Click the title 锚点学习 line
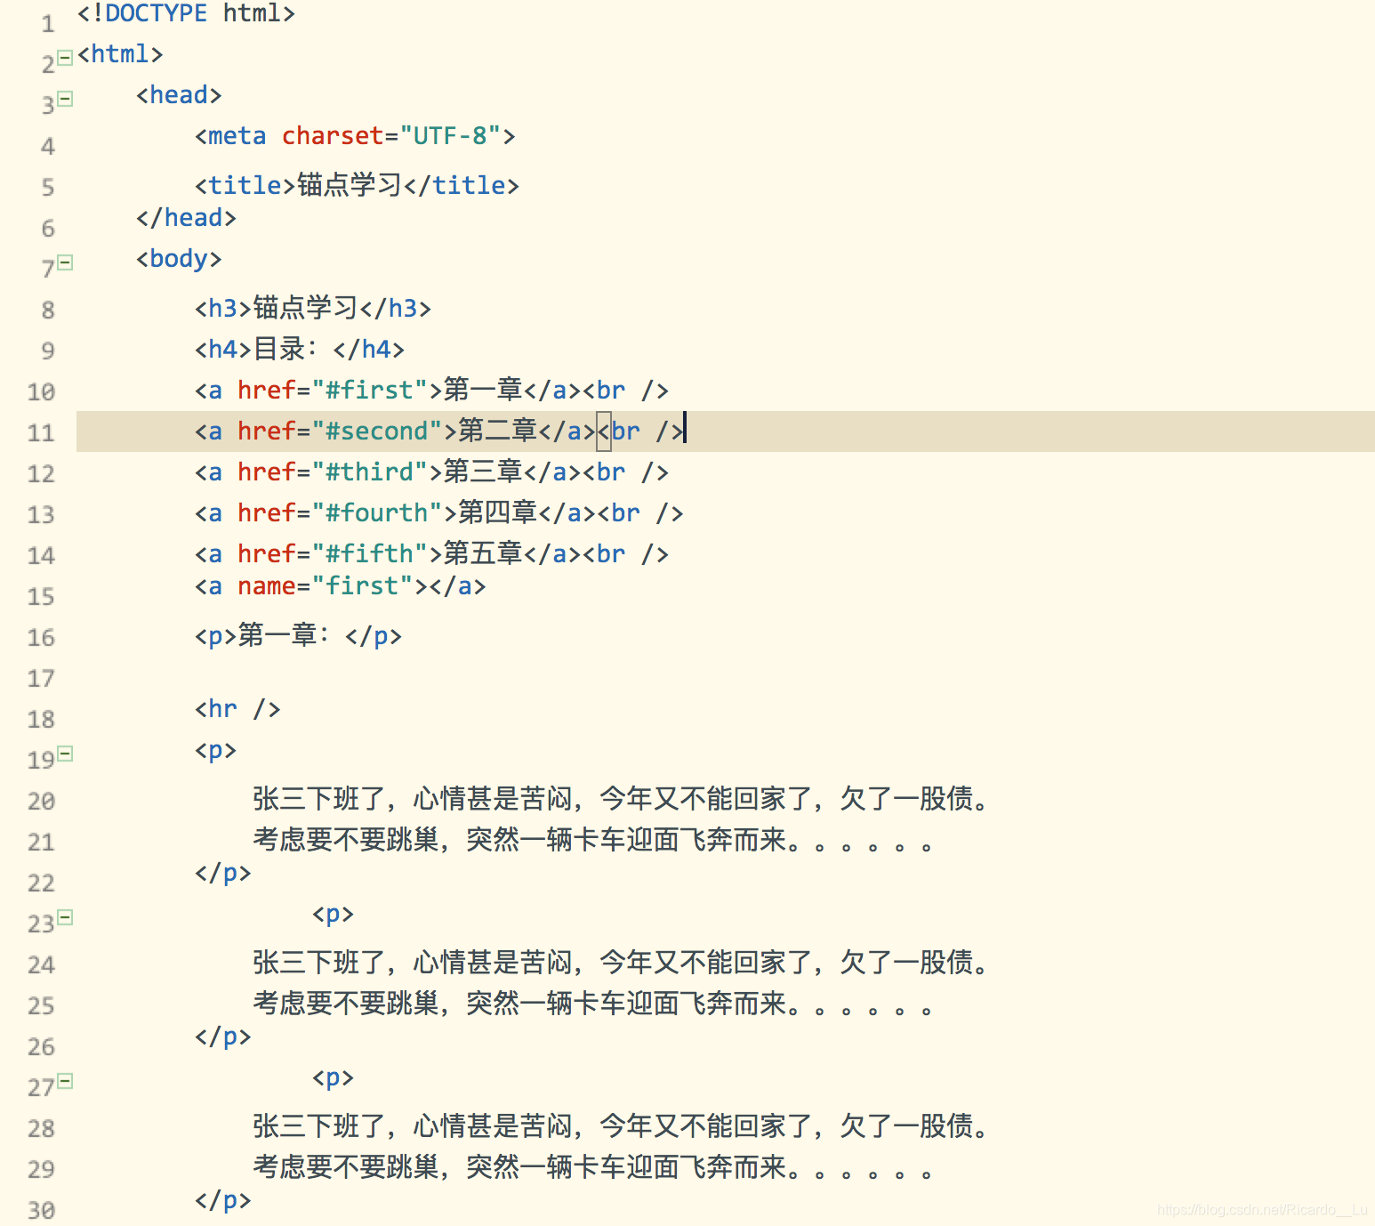This screenshot has width=1375, height=1226. pyautogui.click(x=357, y=185)
